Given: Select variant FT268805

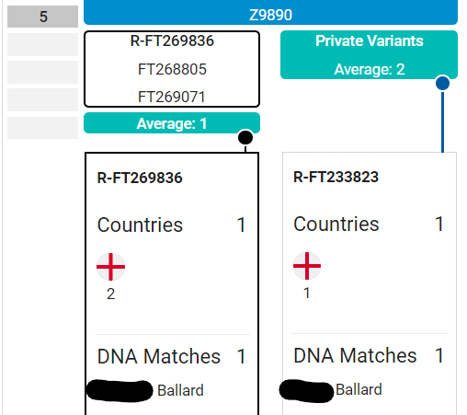Looking at the screenshot, I should 172,69.
